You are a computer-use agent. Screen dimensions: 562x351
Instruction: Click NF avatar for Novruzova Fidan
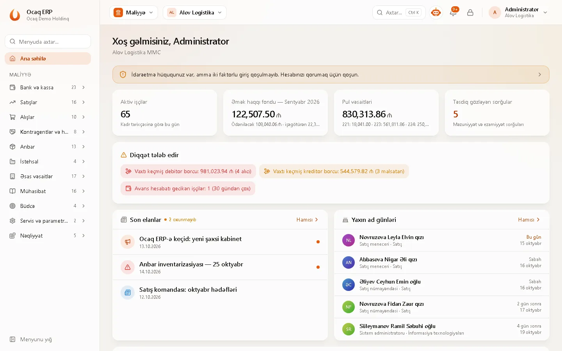(x=349, y=307)
